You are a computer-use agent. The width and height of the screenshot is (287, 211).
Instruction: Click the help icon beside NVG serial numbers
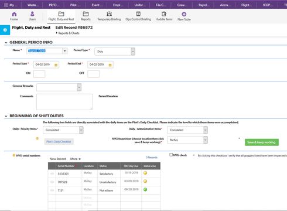tap(14, 155)
